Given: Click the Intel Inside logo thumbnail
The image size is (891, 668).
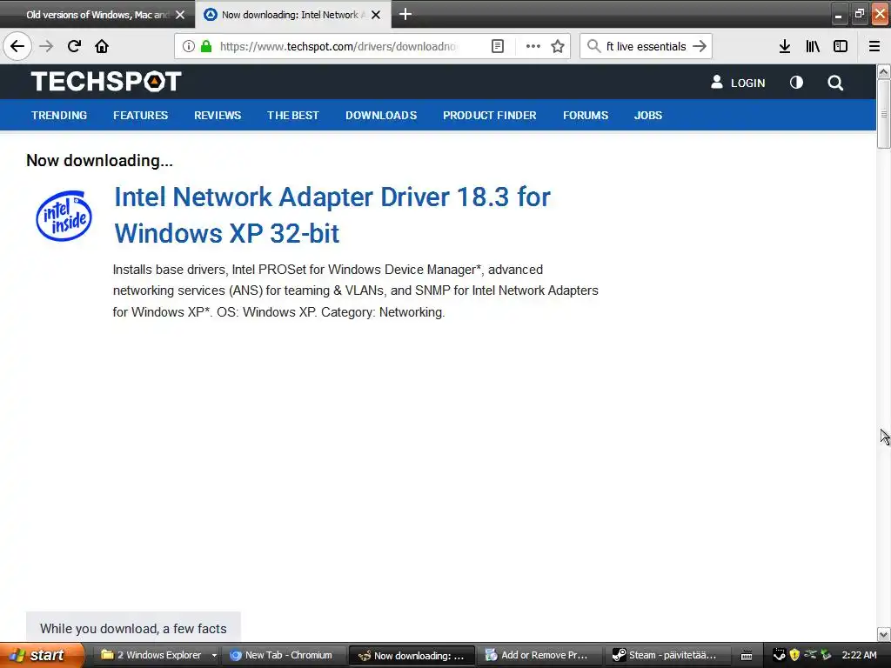Looking at the screenshot, I should (64, 216).
